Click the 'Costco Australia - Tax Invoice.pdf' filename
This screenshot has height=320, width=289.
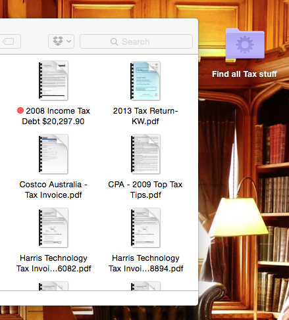(x=53, y=190)
